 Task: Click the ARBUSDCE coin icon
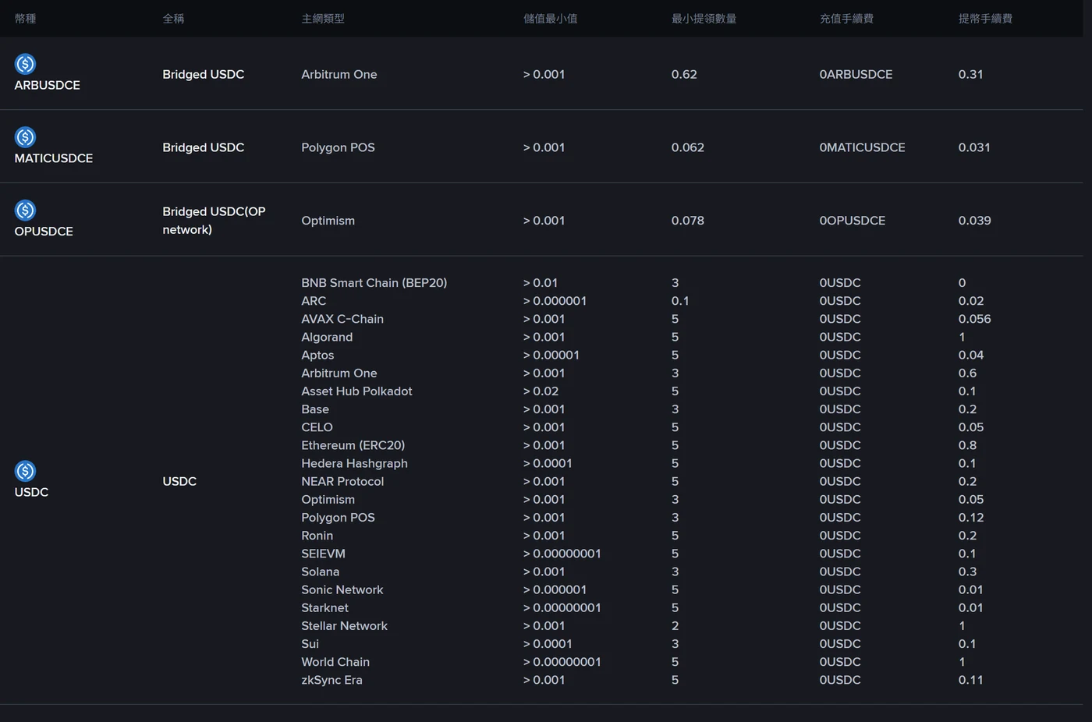(25, 64)
